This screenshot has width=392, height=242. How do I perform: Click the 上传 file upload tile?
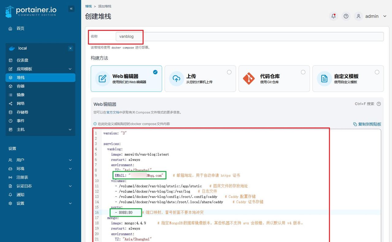point(200,79)
